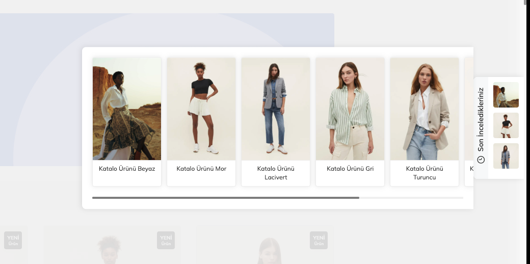The width and height of the screenshot is (530, 264).
Task: Open the Katalo Ürünü Mor product image
Action: click(201, 109)
